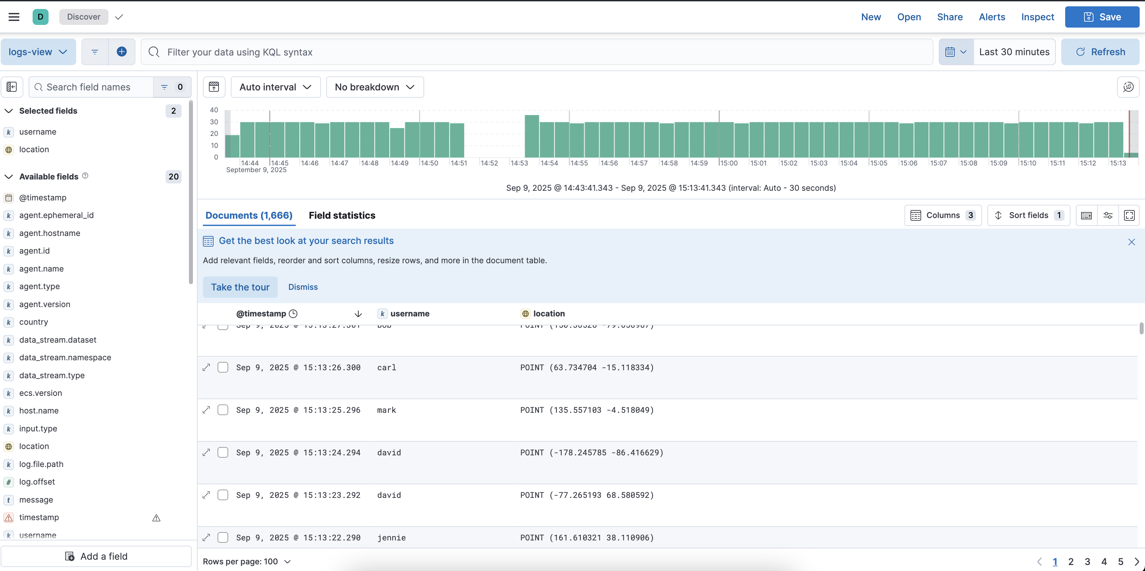This screenshot has height=571, width=1145.
Task: Click the Refresh button
Action: pos(1100,52)
